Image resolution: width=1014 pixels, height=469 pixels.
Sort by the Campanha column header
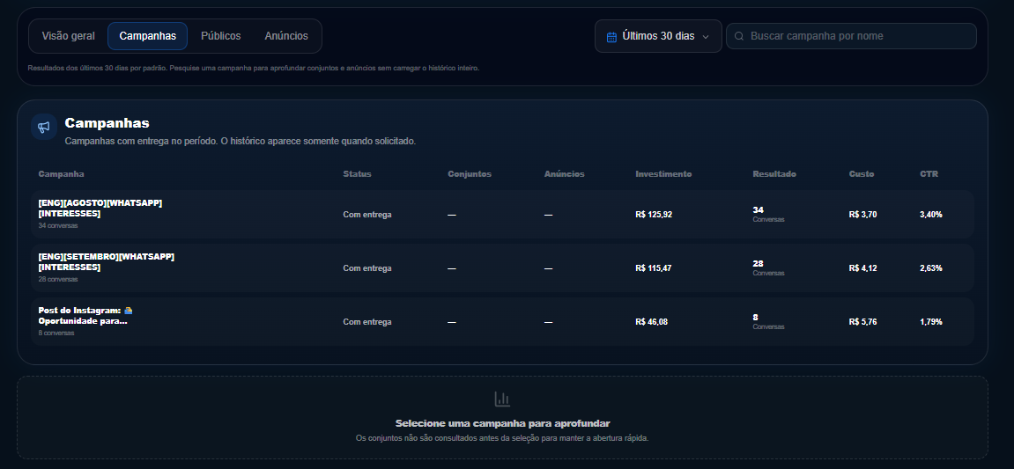coord(61,174)
